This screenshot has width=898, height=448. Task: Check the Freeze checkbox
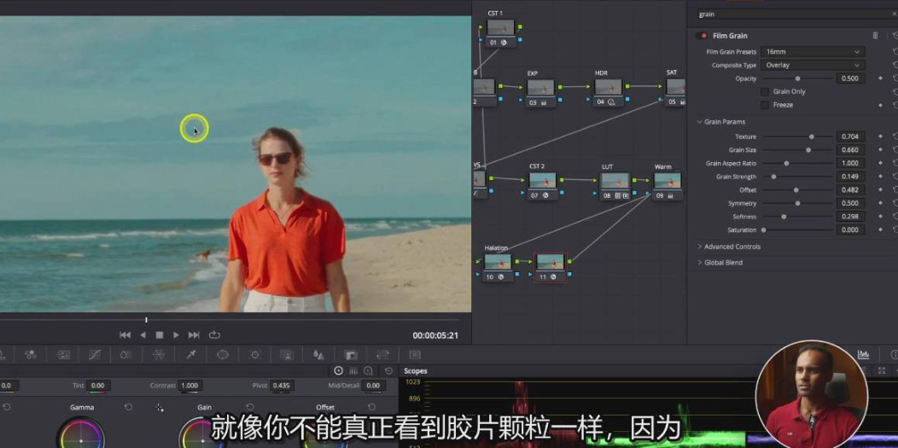tap(764, 105)
